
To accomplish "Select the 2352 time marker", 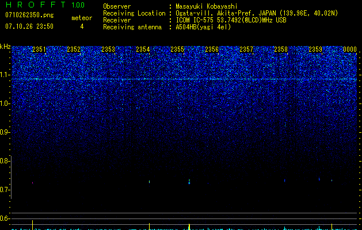I will click(x=74, y=49).
